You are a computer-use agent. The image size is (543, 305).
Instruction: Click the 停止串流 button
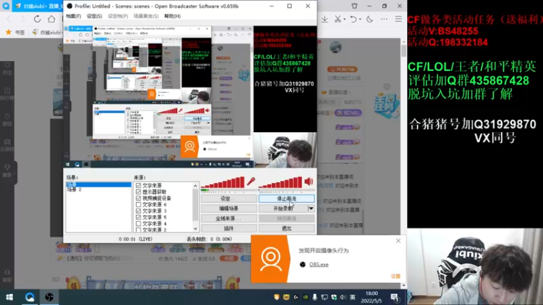[286, 199]
